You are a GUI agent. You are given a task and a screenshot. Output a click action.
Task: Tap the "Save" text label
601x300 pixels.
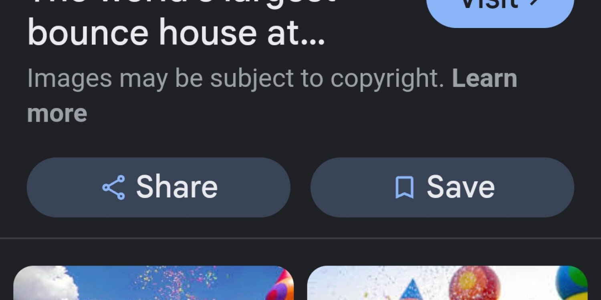(x=461, y=187)
